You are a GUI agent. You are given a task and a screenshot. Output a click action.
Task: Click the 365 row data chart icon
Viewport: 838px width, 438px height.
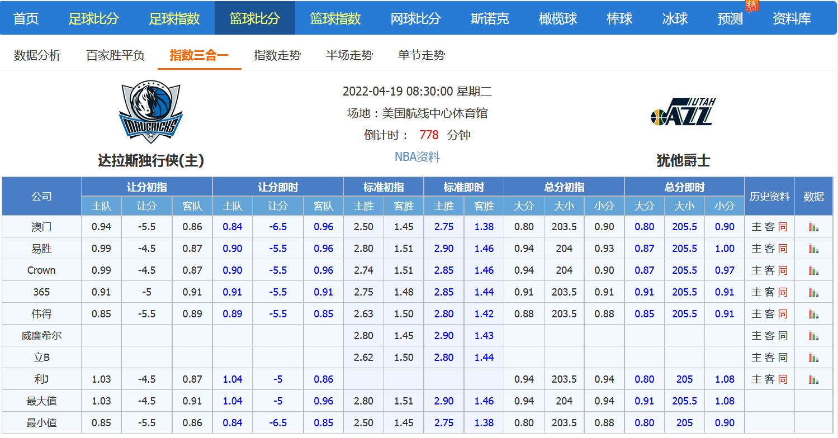(813, 292)
